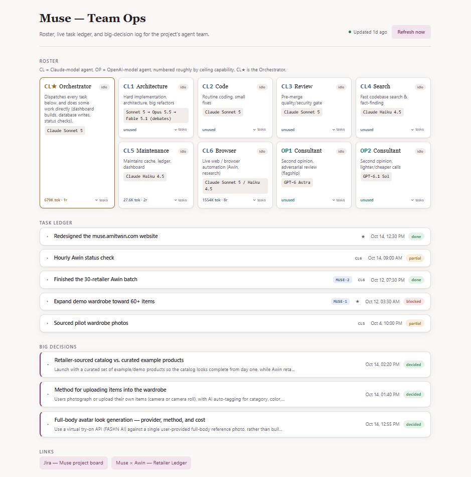
Task: Click 'Claude Sonnet 5' chip on Orchestrator card
Action: pyautogui.click(x=65, y=131)
